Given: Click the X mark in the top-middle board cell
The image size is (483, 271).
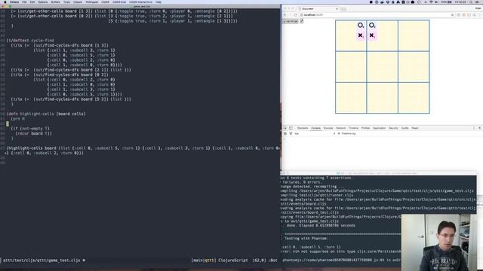Looking at the screenshot, I should 372,35.
